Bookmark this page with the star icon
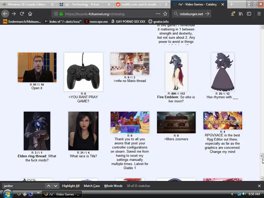The height and width of the screenshot is (198, 264). coord(165,14)
